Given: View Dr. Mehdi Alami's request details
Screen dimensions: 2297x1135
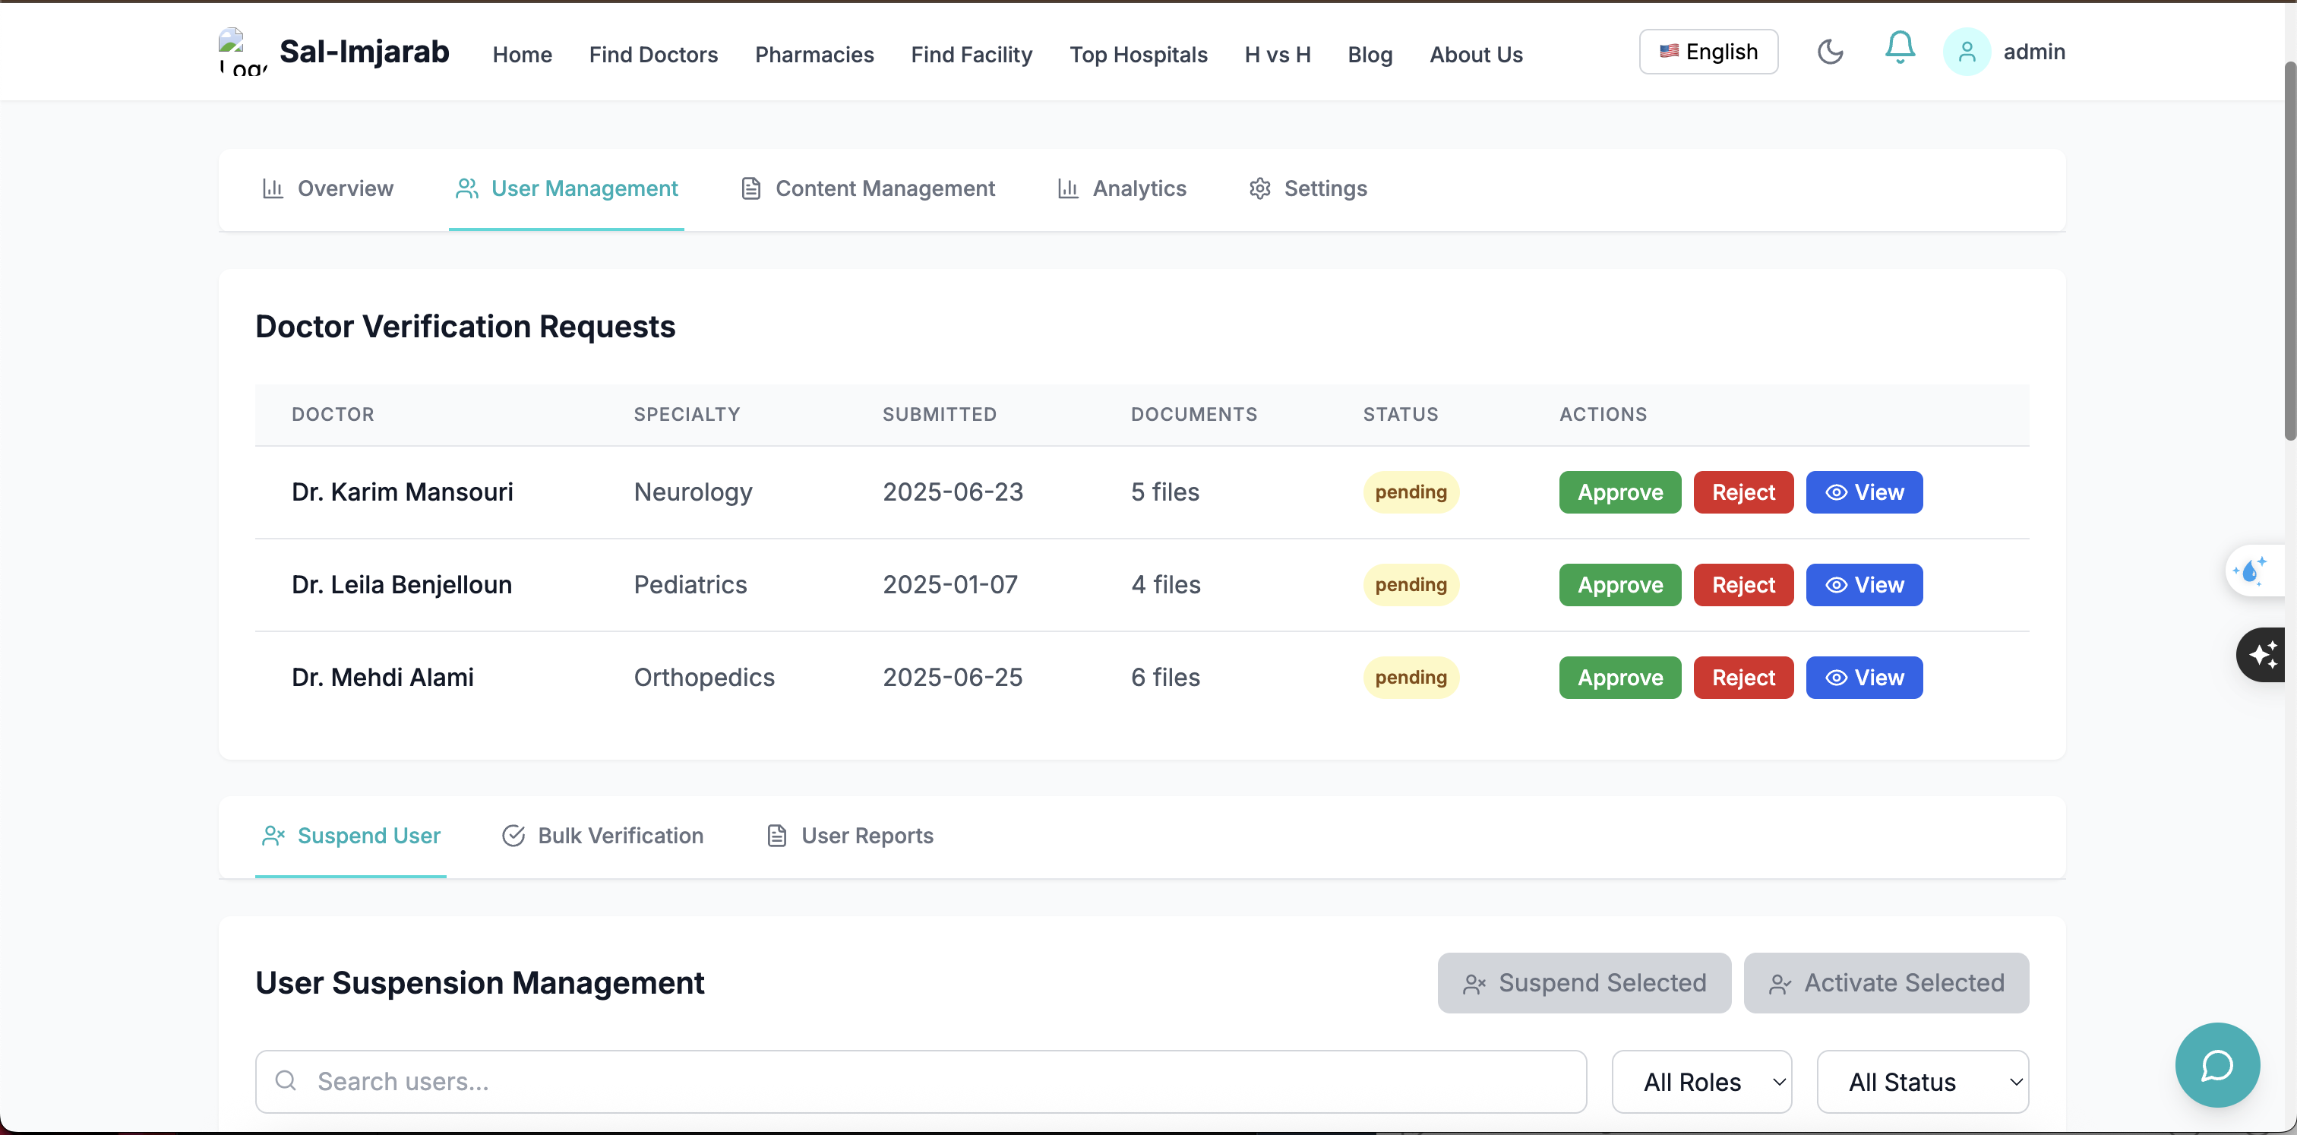Looking at the screenshot, I should pyautogui.click(x=1863, y=678).
